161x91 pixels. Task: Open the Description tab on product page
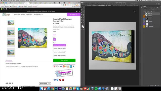(x=9, y=61)
